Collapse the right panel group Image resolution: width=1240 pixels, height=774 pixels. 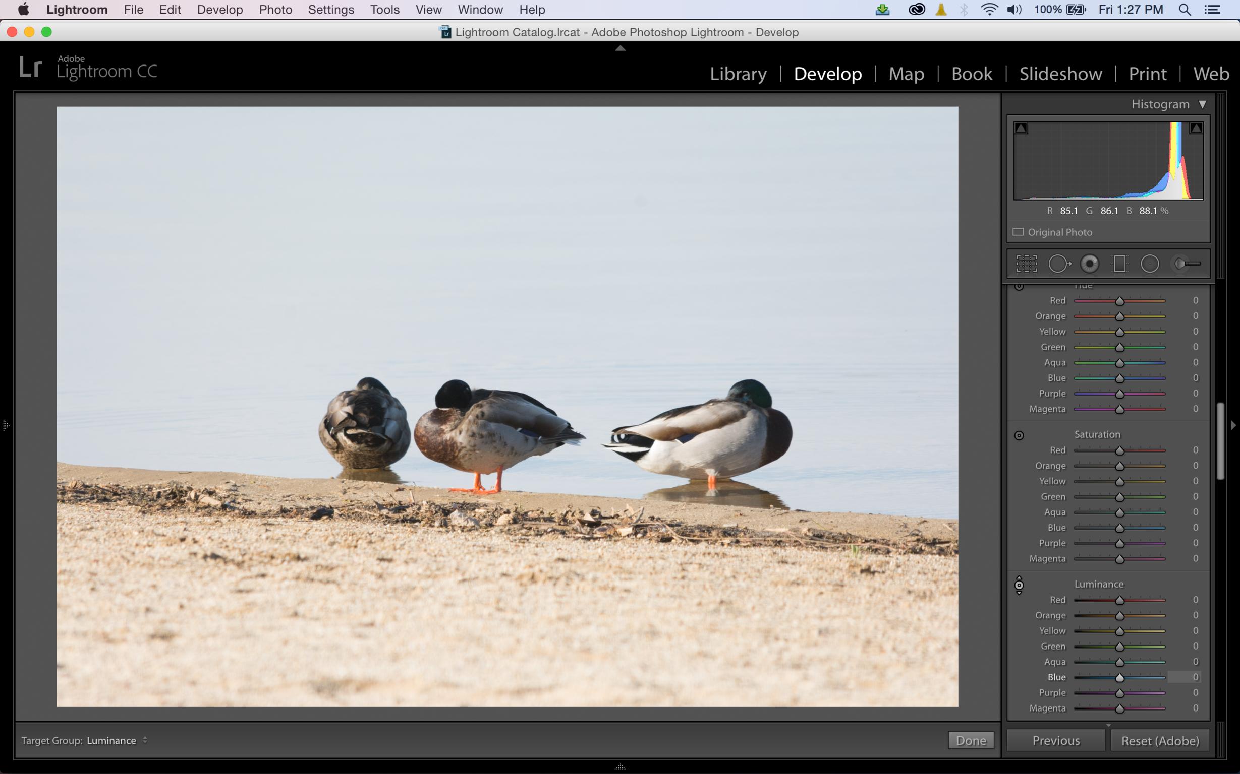click(1233, 425)
